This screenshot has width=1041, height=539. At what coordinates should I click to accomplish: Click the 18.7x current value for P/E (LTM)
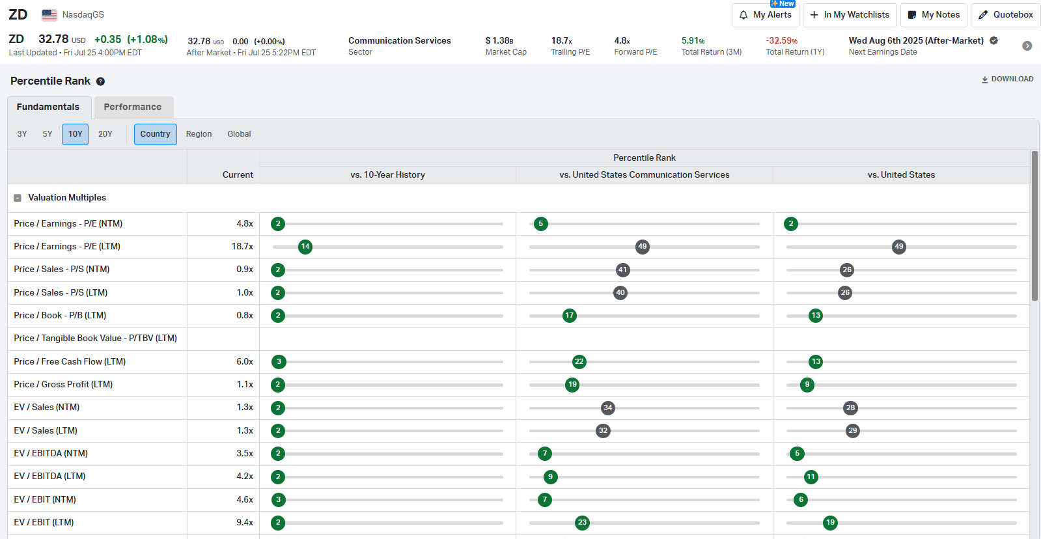pos(242,247)
